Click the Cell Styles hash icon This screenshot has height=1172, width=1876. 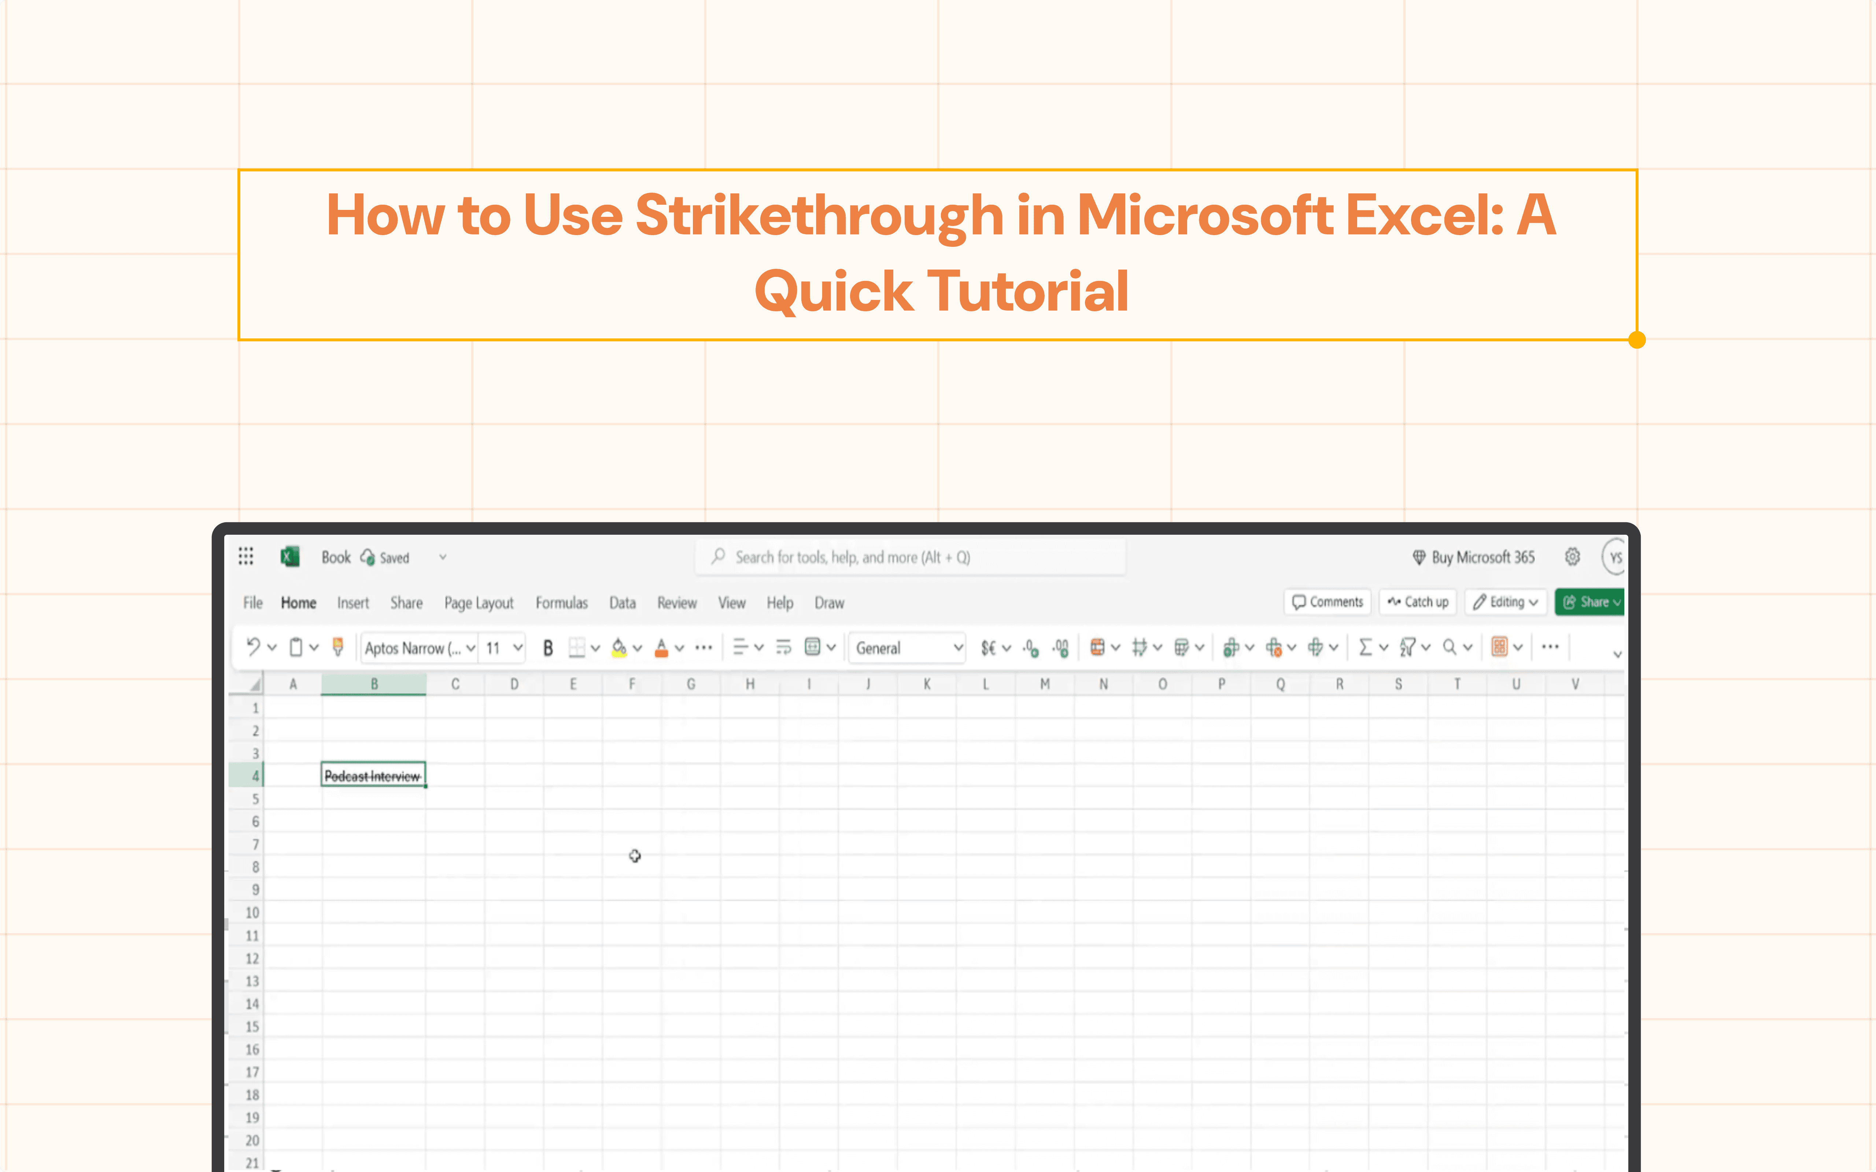[1140, 646]
